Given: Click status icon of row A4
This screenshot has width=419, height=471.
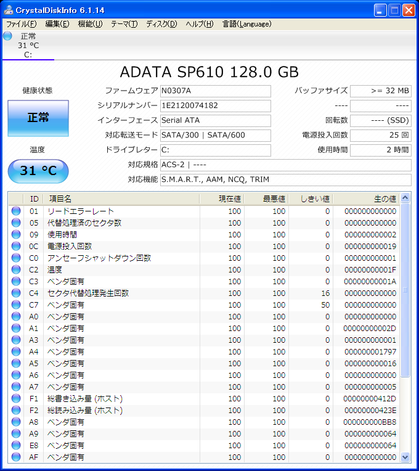Looking at the screenshot, I should tap(16, 351).
